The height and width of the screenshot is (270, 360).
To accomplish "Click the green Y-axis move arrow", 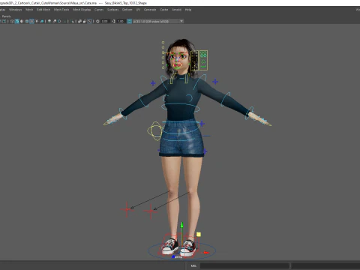I will point(182,225).
